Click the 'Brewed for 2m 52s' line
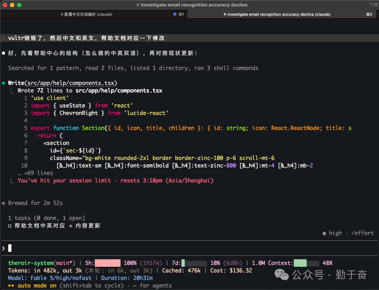Viewport: 379px width, 290px height. (35, 203)
